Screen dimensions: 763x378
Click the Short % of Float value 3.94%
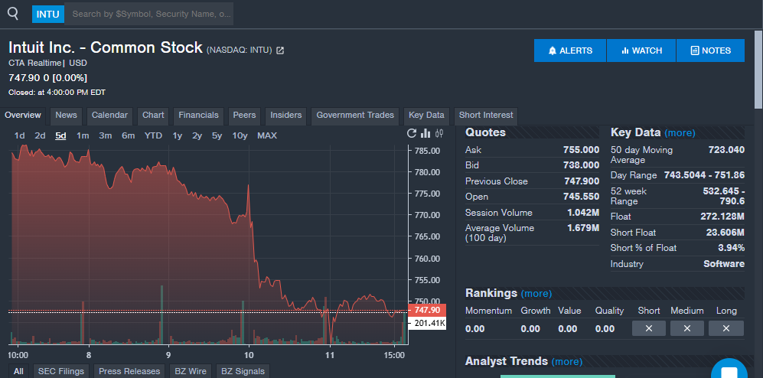(731, 248)
